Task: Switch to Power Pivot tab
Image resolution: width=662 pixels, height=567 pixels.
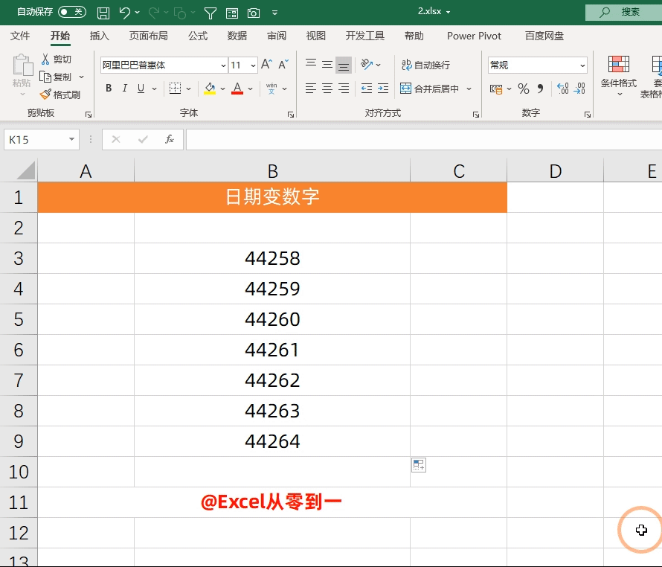Action: [474, 36]
